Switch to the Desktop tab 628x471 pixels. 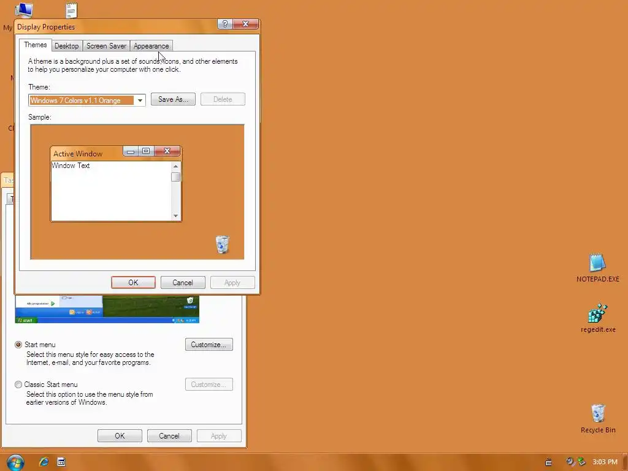coord(66,46)
